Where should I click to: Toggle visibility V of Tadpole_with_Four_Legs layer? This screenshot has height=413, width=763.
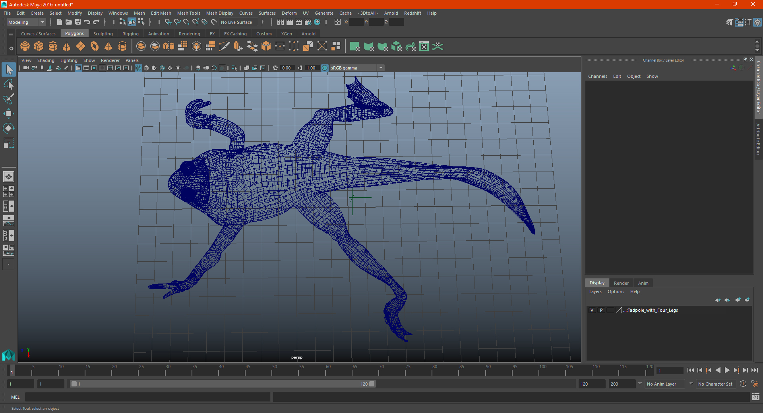click(x=592, y=310)
